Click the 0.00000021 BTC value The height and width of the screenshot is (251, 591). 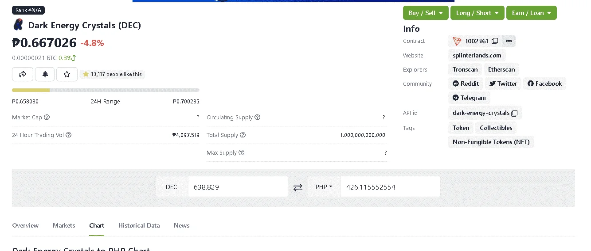tap(34, 58)
